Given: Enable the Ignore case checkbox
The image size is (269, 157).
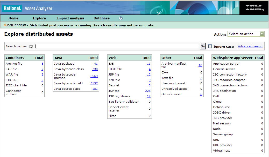Looking at the screenshot, I should 210,46.
